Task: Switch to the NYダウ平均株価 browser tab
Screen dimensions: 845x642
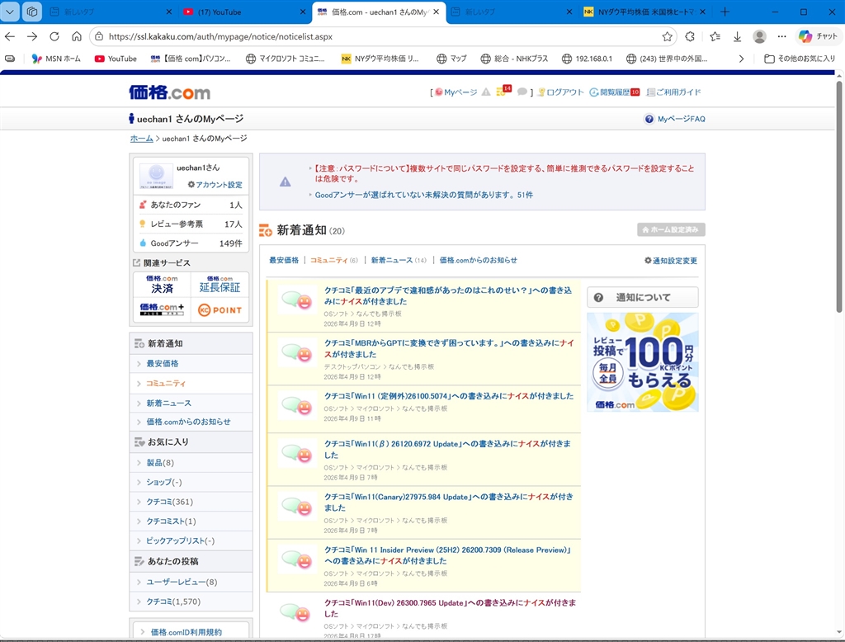Action: tap(645, 12)
